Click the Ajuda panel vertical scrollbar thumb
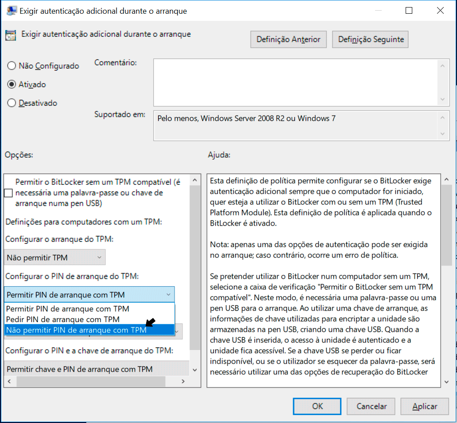 point(446,226)
